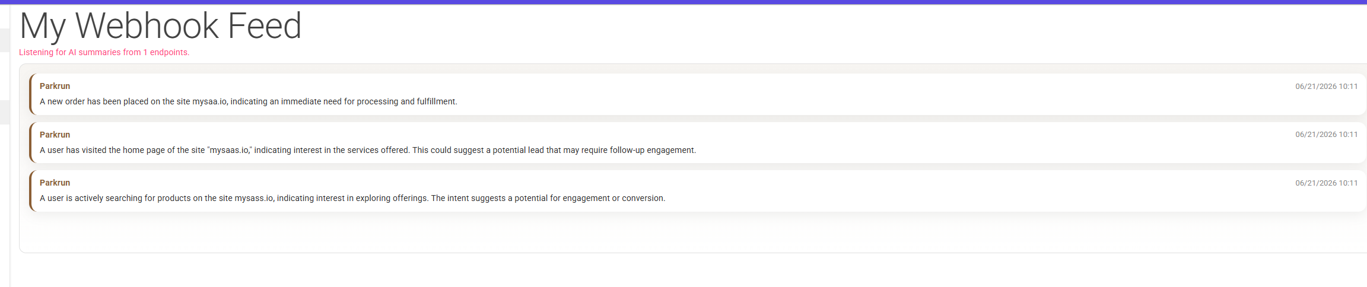Screen dimensions: 1367x287
Task: Click the mysaa.io site name in the first summary
Action: [x=209, y=101]
